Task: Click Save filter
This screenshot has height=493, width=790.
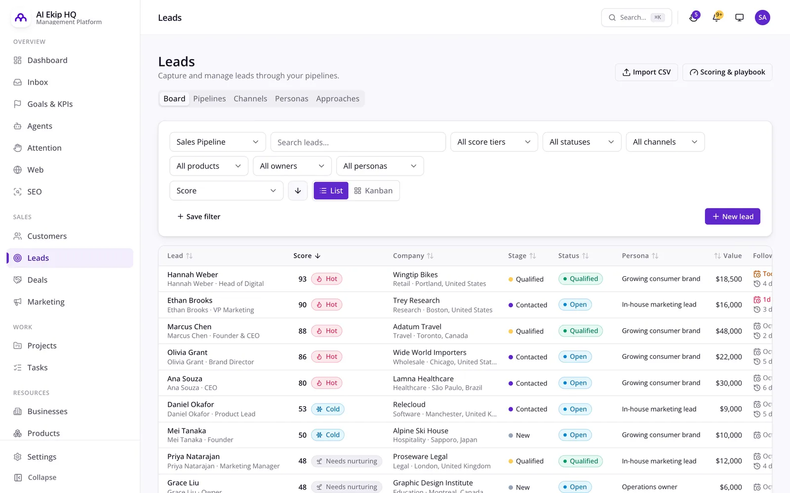Action: 199,216
